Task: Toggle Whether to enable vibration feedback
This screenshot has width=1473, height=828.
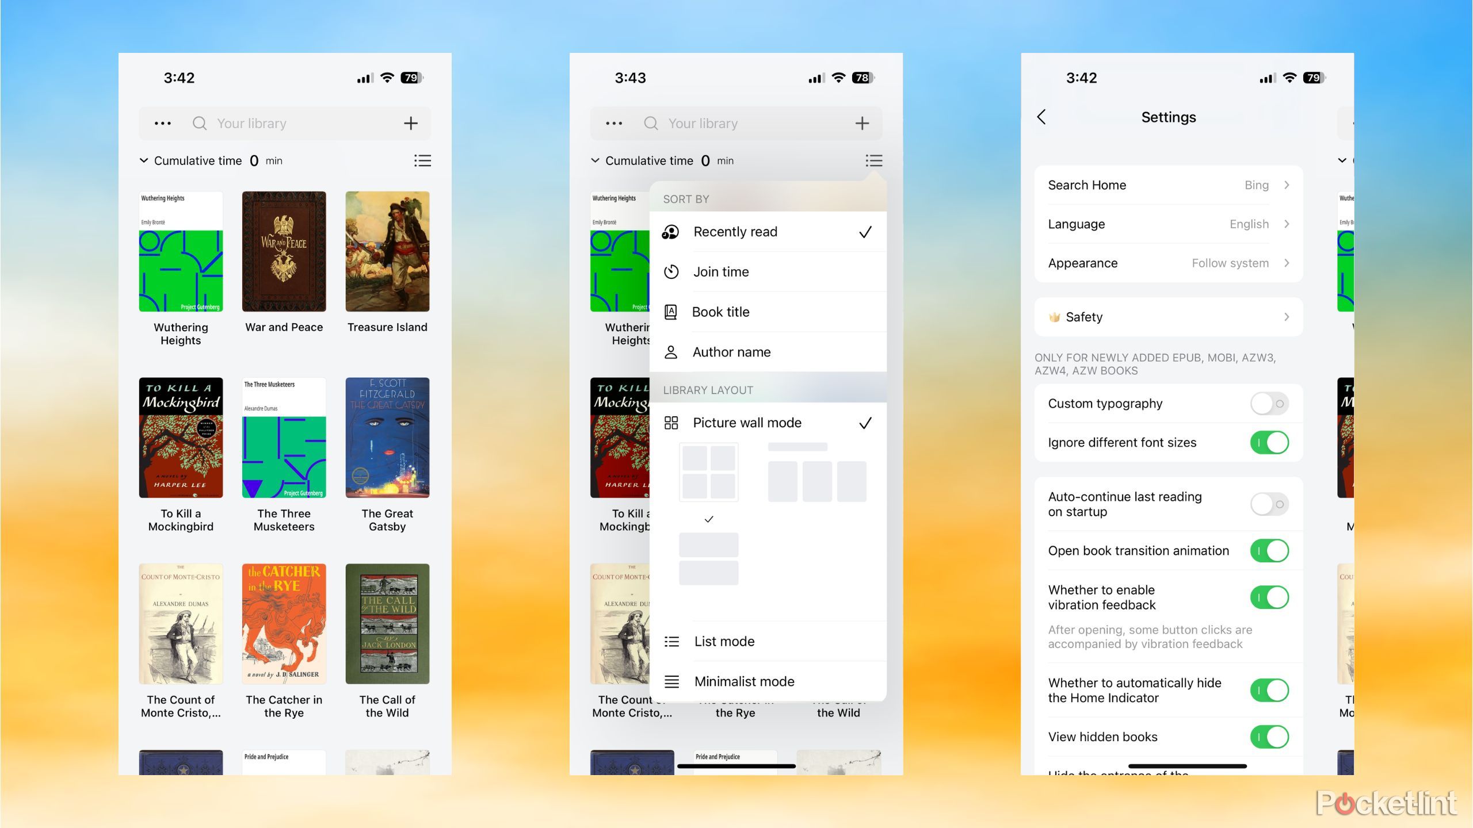Action: [1269, 597]
